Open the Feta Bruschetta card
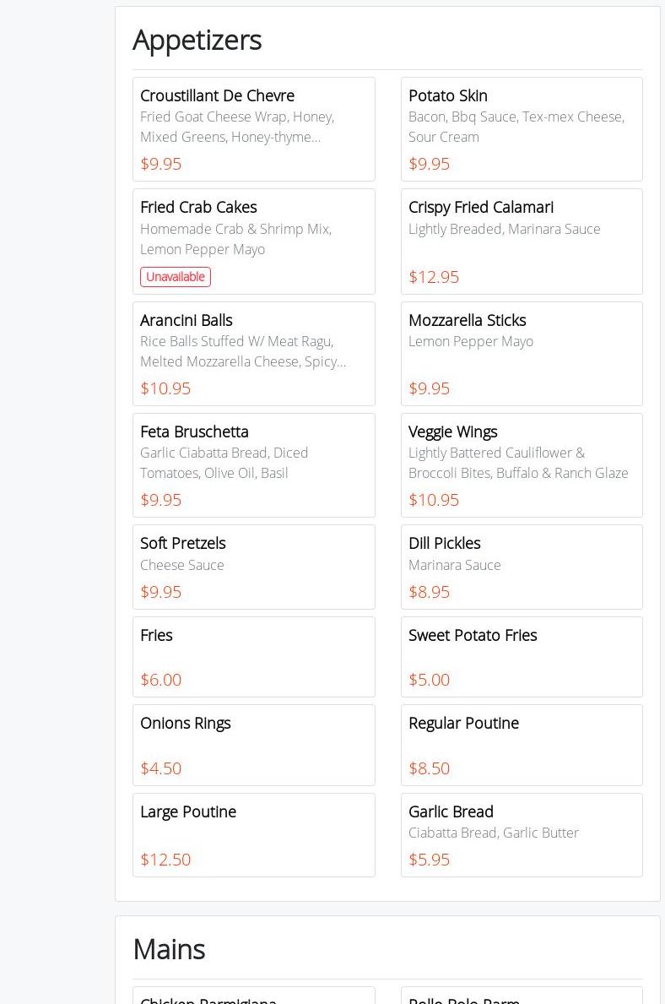The height and width of the screenshot is (1004, 665). click(253, 464)
